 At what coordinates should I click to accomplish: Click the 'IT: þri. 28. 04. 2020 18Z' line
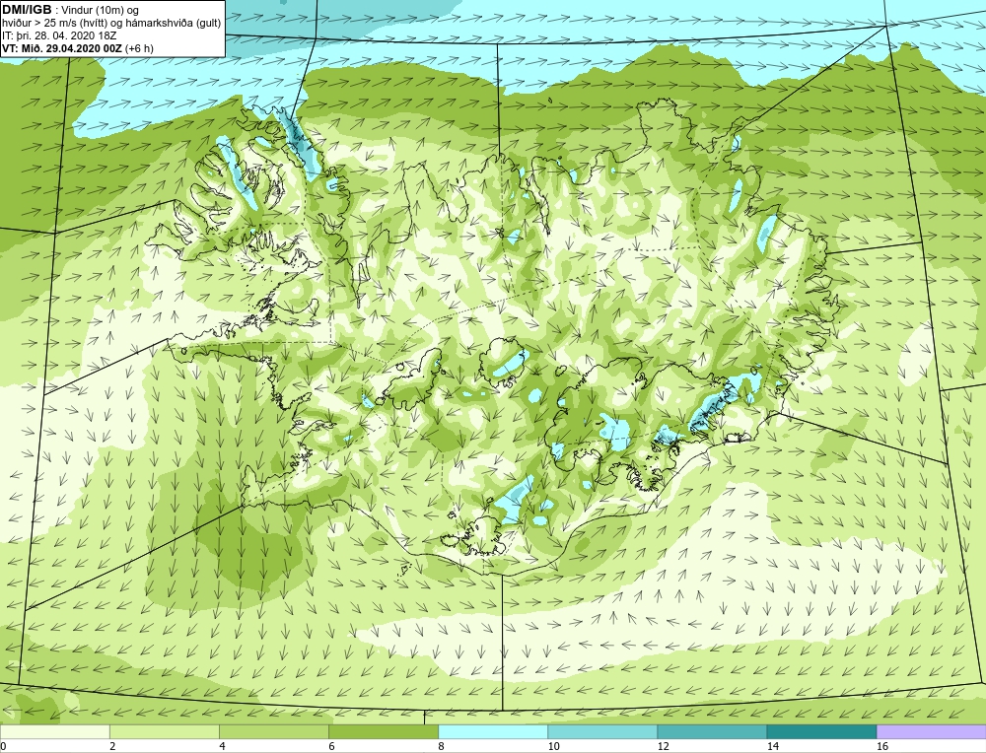59,35
